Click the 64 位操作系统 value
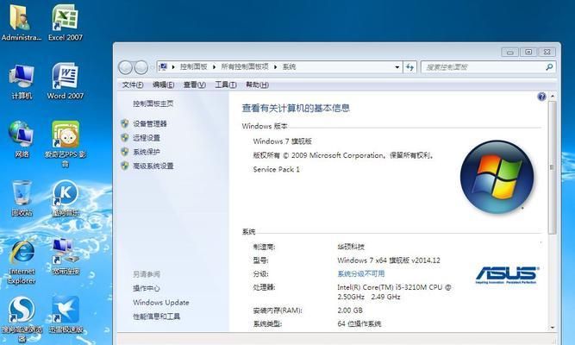Screen dimensions: 575x345 pos(359,323)
